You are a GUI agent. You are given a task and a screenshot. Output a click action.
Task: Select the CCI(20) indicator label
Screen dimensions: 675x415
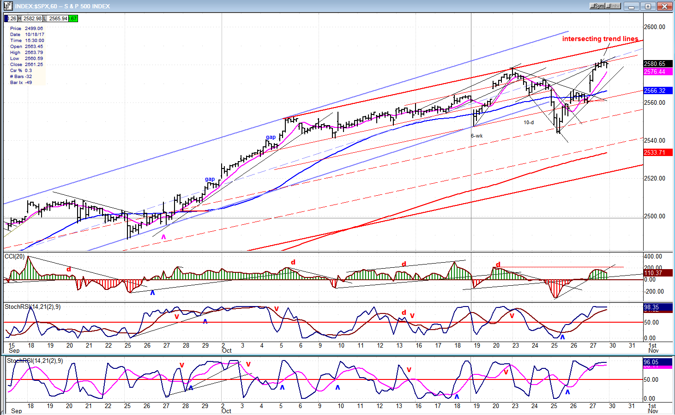pyautogui.click(x=14, y=256)
